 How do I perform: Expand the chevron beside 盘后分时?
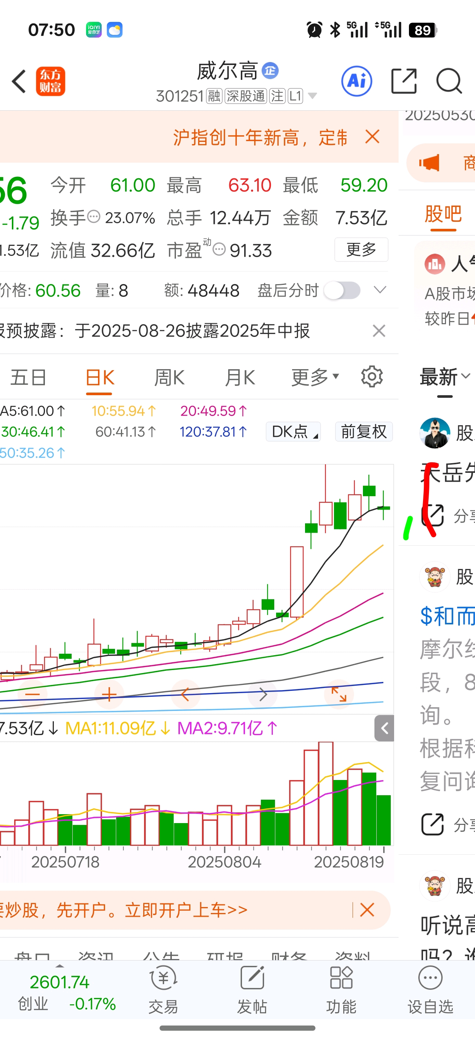[380, 290]
